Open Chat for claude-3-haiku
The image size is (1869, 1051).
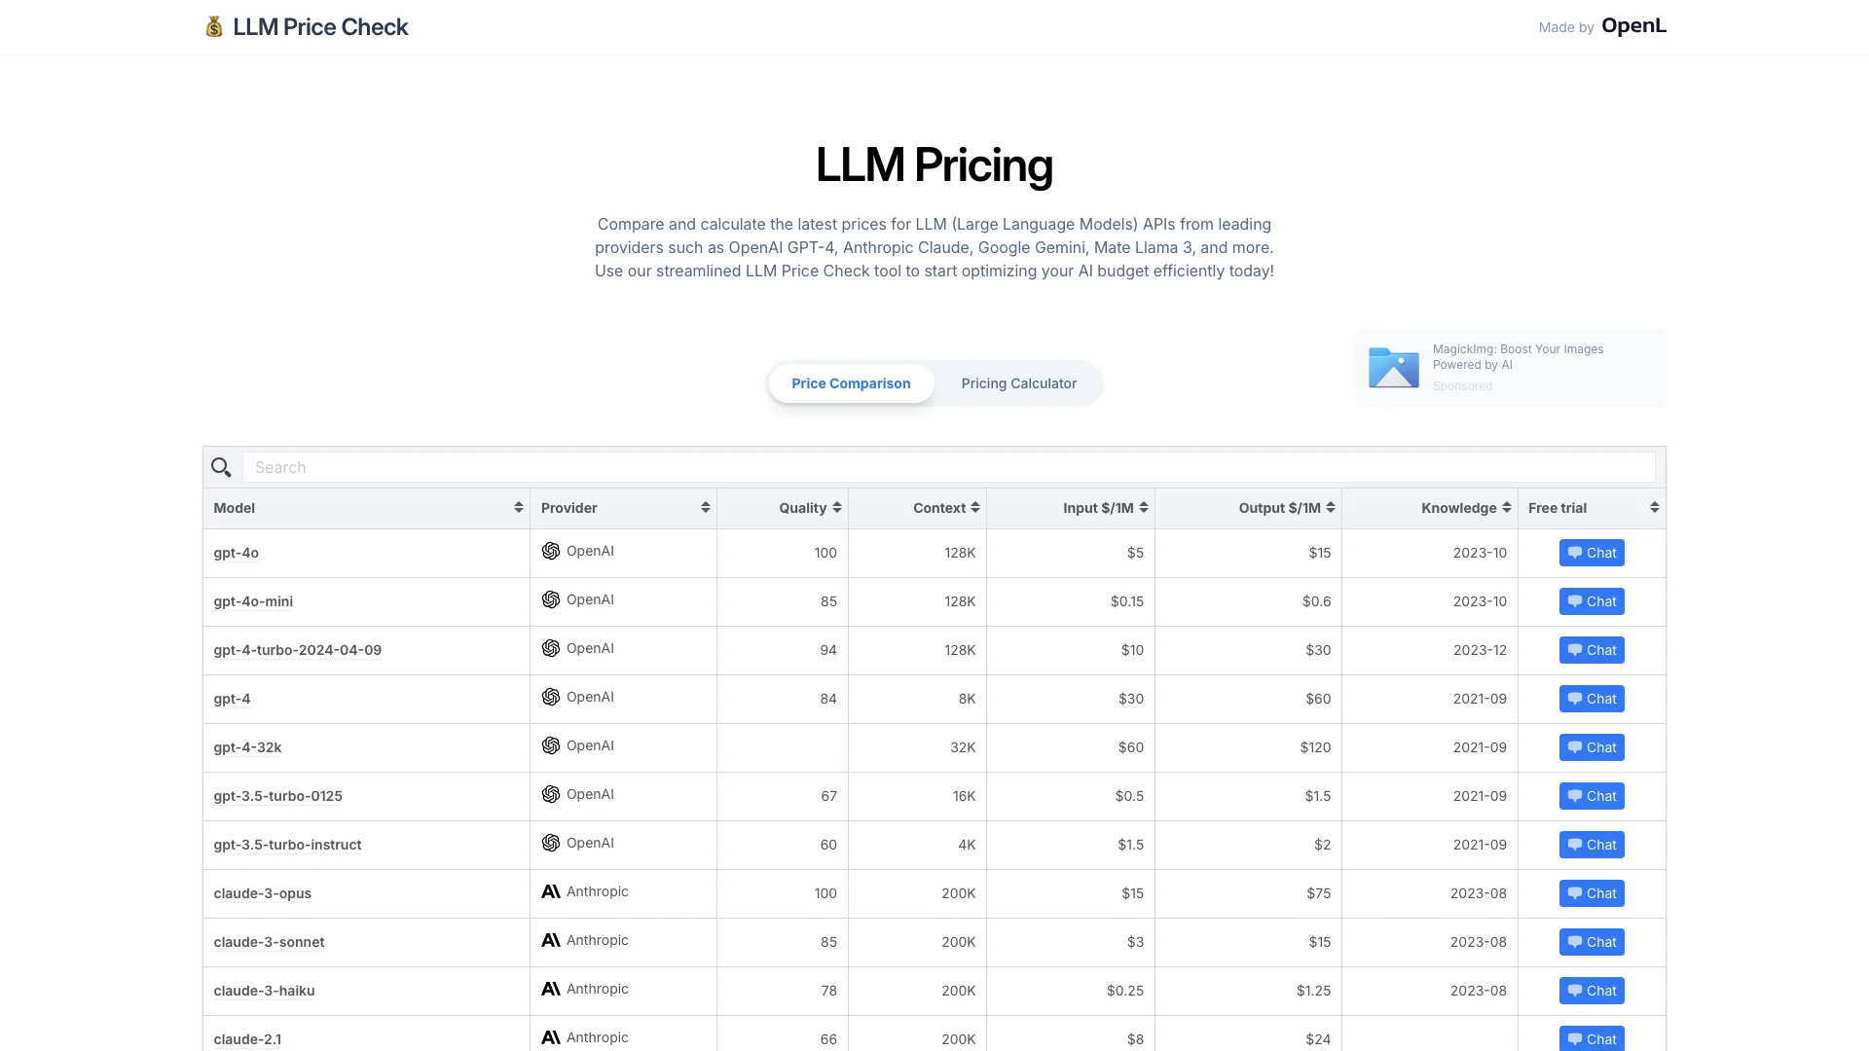[x=1592, y=991]
